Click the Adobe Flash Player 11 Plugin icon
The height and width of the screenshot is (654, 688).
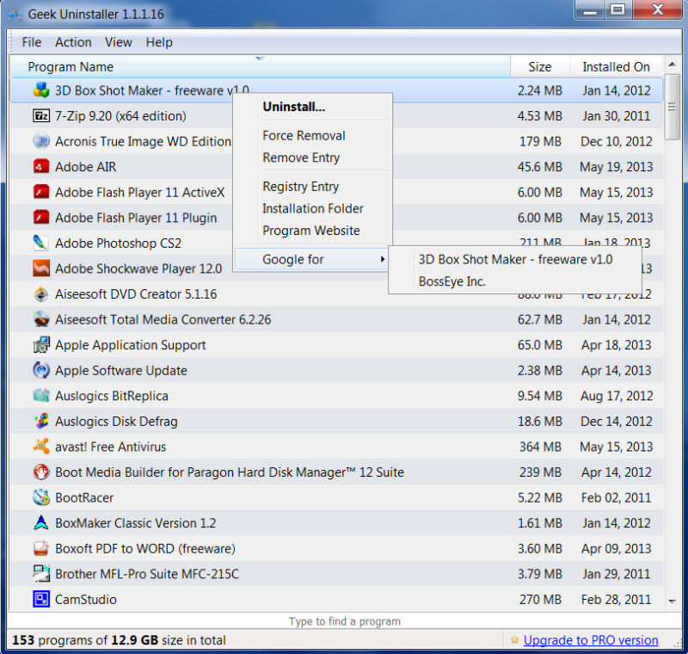pos(41,218)
